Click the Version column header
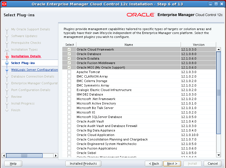 [198, 45]
